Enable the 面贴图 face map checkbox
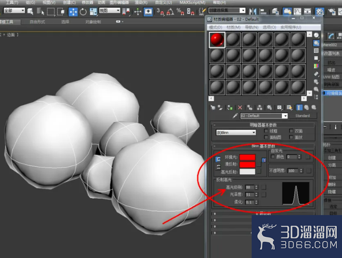Screen dimensions: 342x258 pos(266,137)
